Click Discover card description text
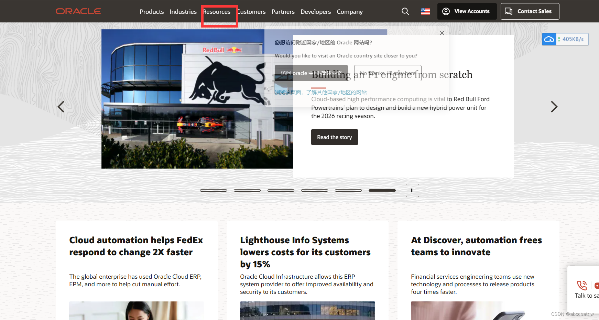Viewport: 599px width, 320px height. (473, 284)
